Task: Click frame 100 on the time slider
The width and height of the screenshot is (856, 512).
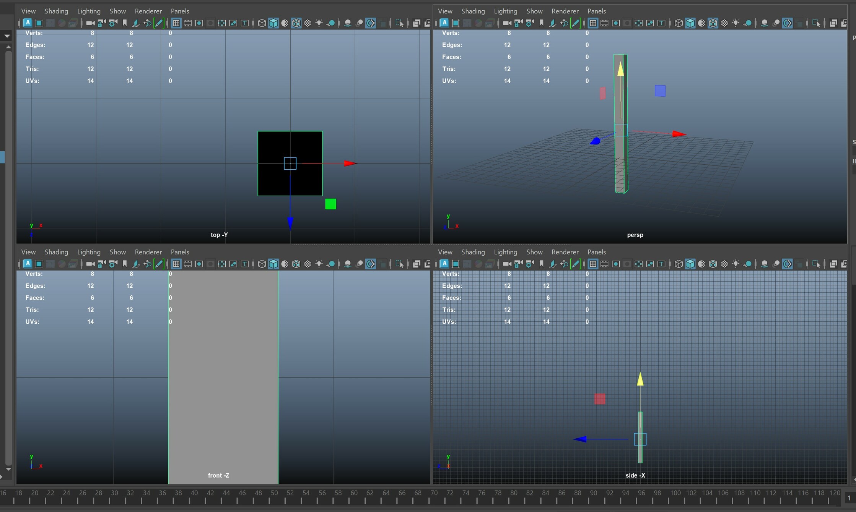Action: click(x=675, y=493)
